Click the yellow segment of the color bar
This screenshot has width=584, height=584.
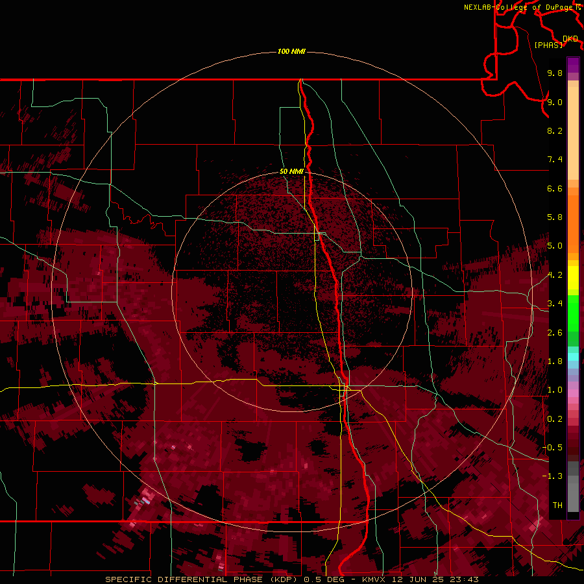pyautogui.click(x=573, y=278)
